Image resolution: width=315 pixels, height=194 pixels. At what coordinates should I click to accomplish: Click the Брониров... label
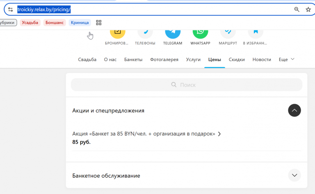point(116,43)
